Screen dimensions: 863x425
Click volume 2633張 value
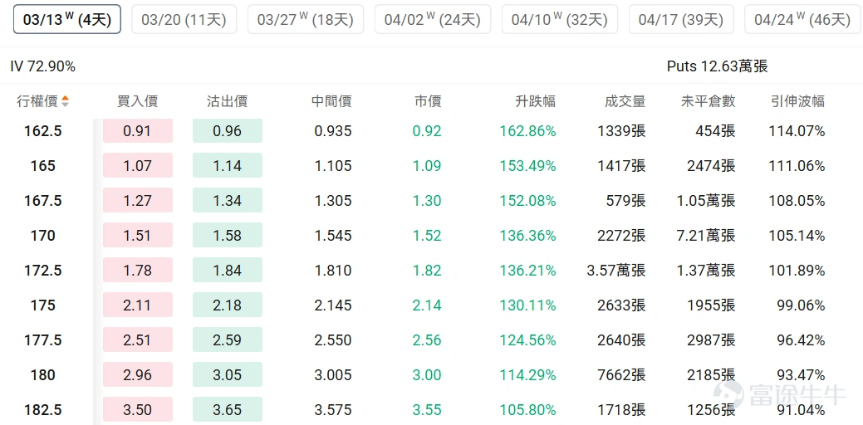tap(621, 305)
